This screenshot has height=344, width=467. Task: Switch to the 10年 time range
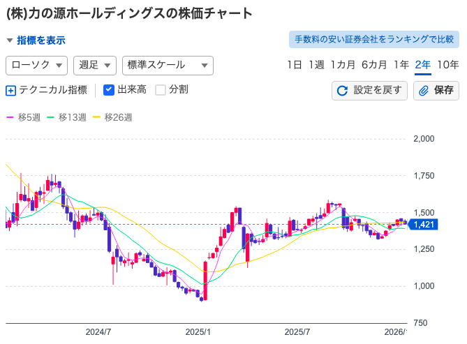tap(447, 65)
